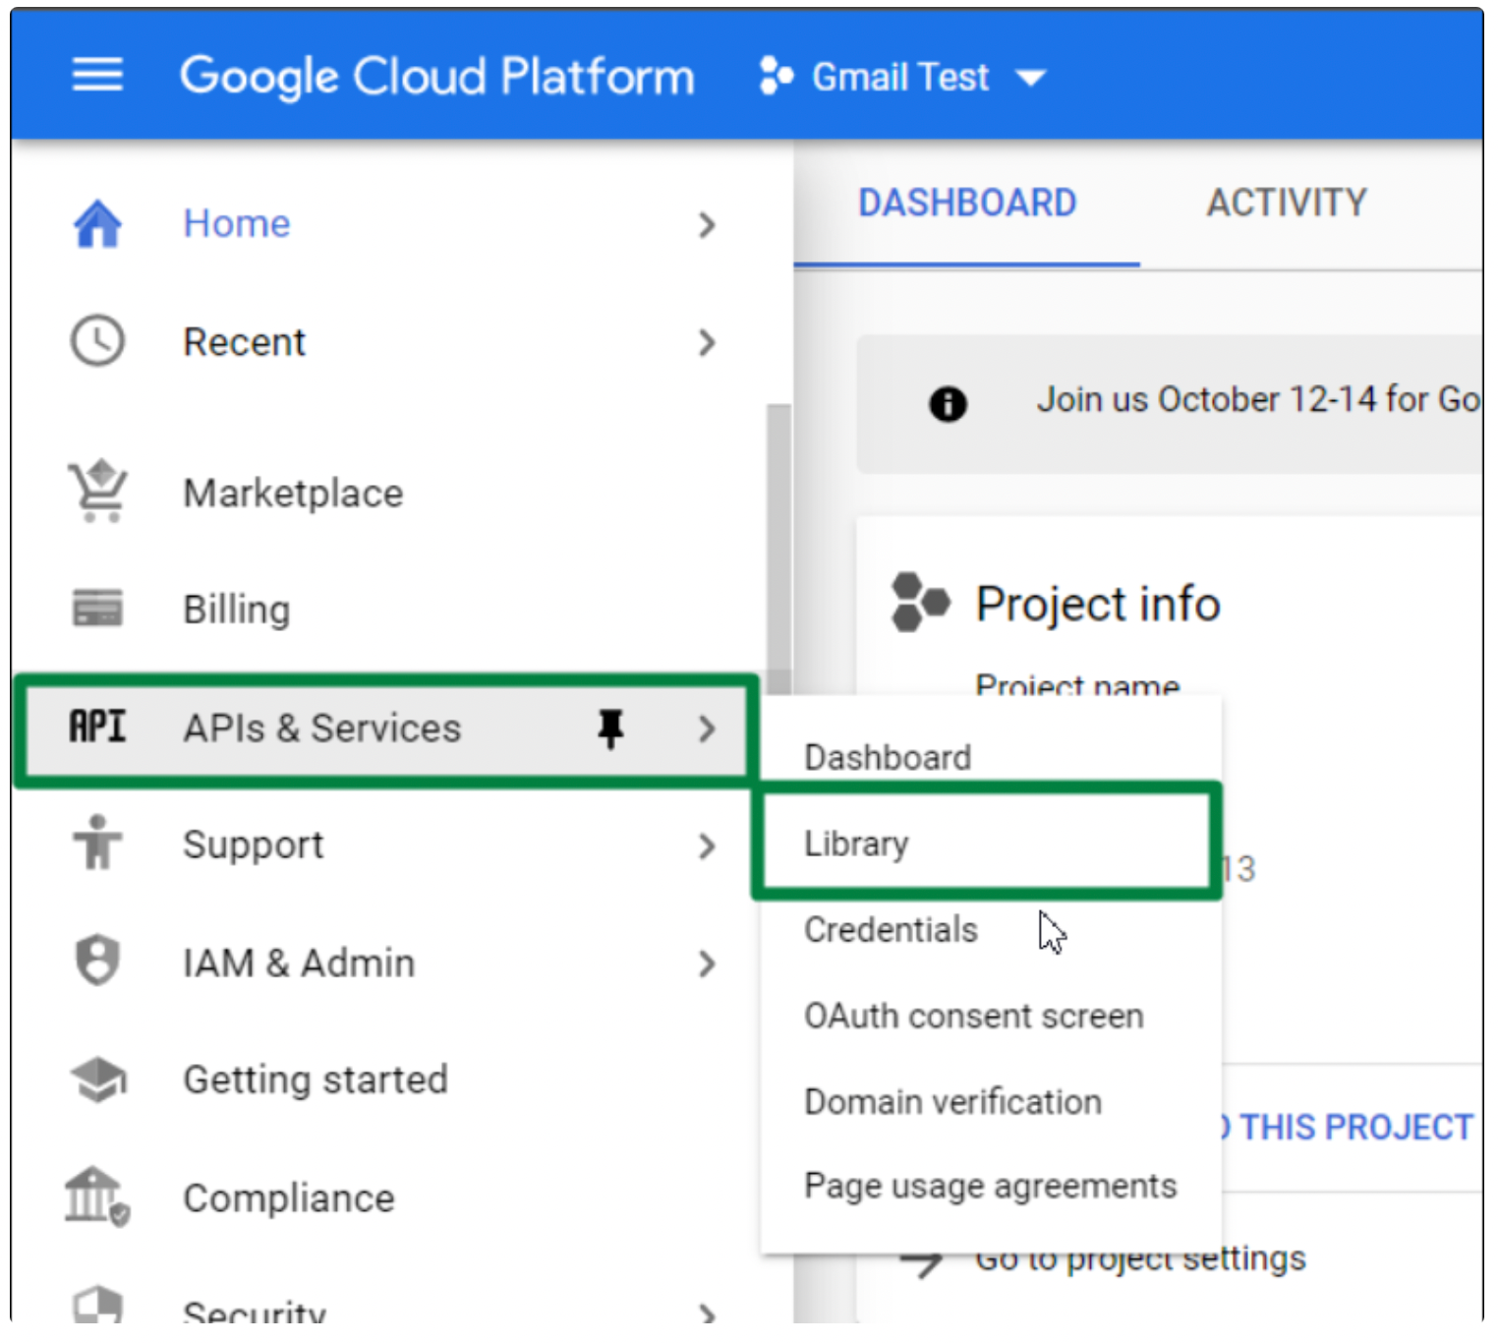Screen dimensions: 1498x1343
Task: Switch to the ACTIVITY tab
Action: click(1286, 204)
